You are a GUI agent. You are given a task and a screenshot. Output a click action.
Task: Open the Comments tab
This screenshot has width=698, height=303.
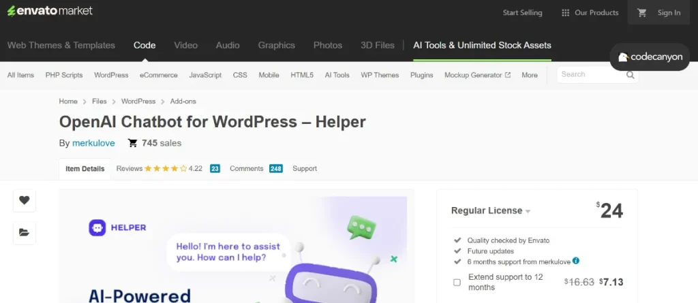[x=246, y=169]
